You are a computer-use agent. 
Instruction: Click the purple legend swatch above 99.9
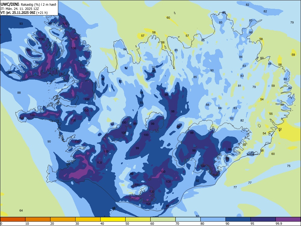pos(288,219)
